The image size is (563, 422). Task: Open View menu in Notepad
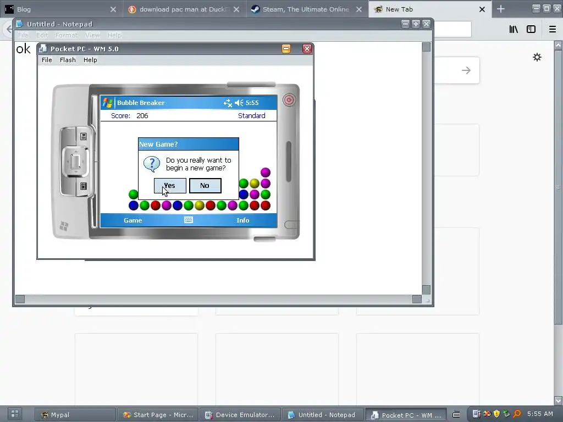click(x=92, y=35)
